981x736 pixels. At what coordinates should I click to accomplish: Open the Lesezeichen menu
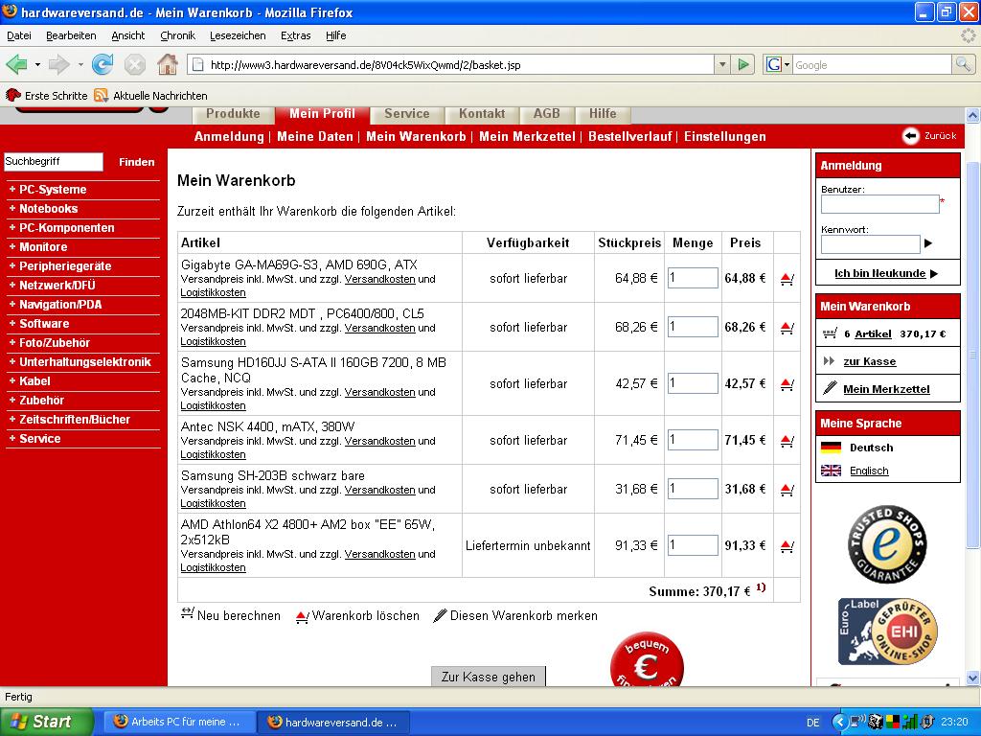point(238,35)
